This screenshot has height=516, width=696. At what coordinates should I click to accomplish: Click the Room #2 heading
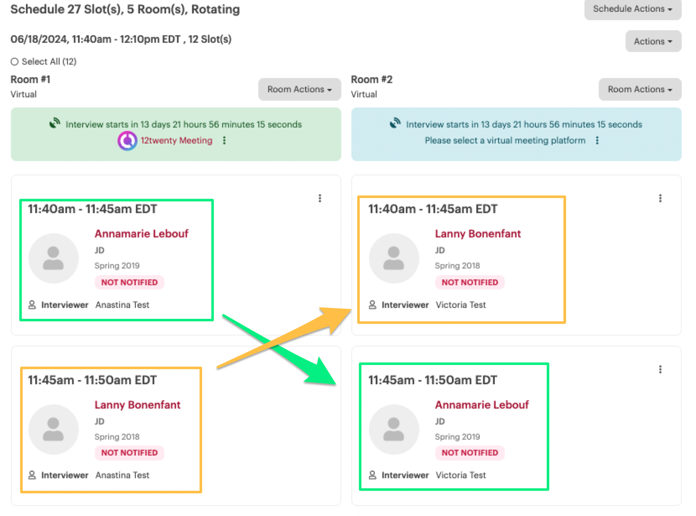point(372,79)
